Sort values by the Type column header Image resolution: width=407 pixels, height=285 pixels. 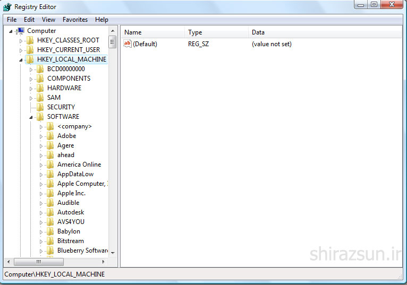click(x=216, y=32)
